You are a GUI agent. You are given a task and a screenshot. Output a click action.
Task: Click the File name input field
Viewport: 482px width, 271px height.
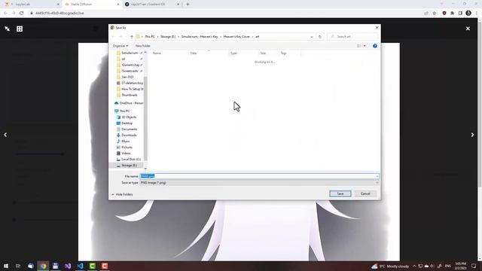point(259,176)
